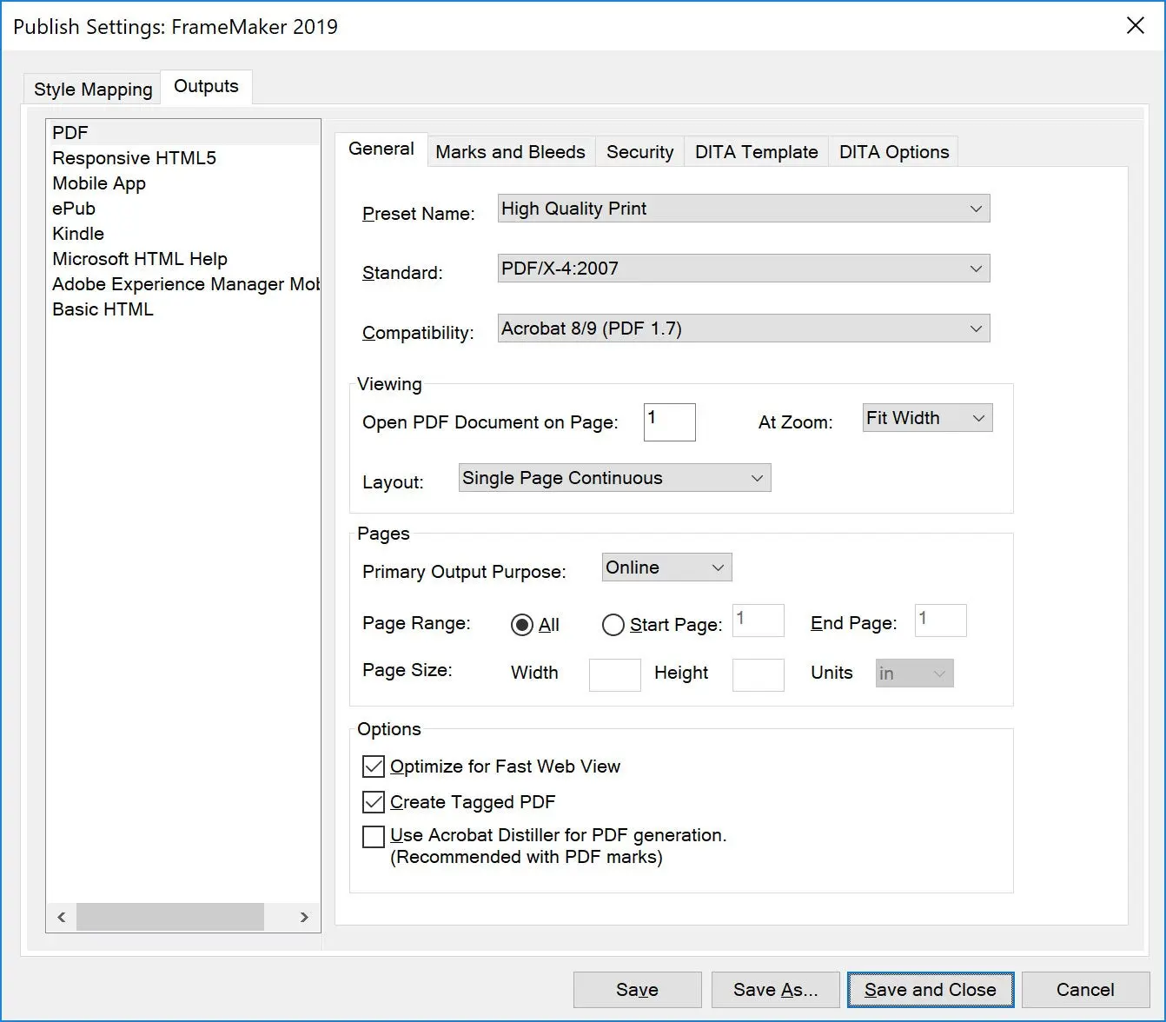Open the Preset Name dropdown
The width and height of the screenshot is (1166, 1022).
point(975,209)
